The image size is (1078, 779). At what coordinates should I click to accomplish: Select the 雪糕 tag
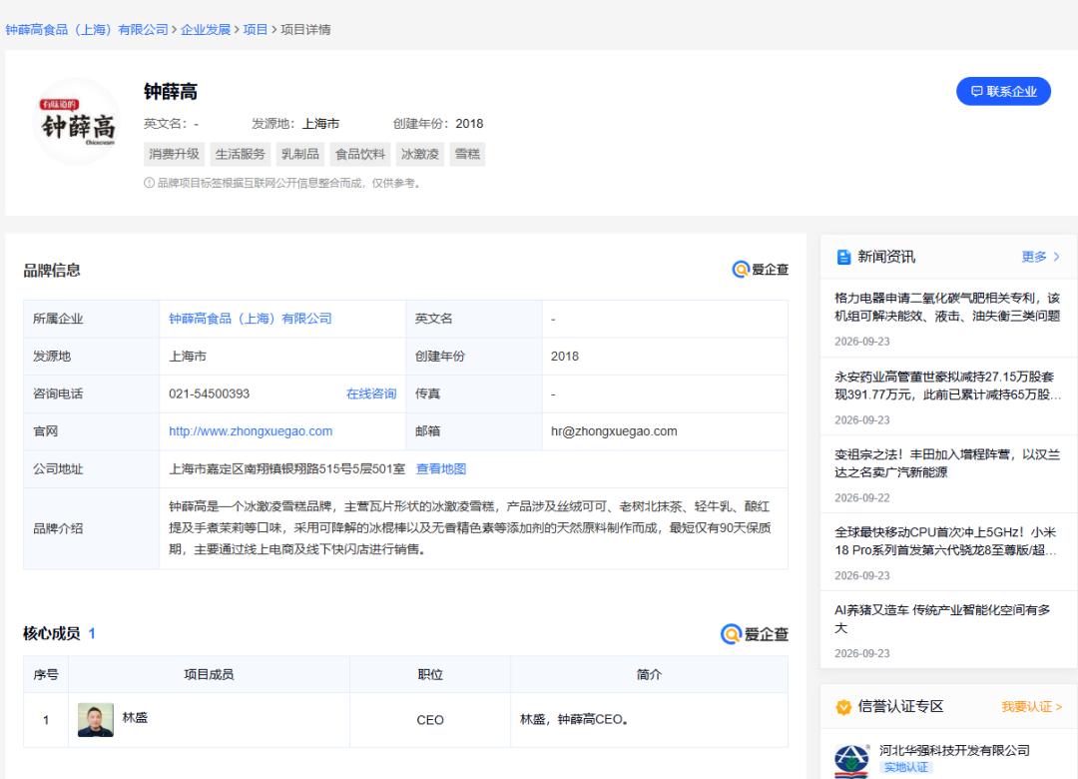point(467,154)
